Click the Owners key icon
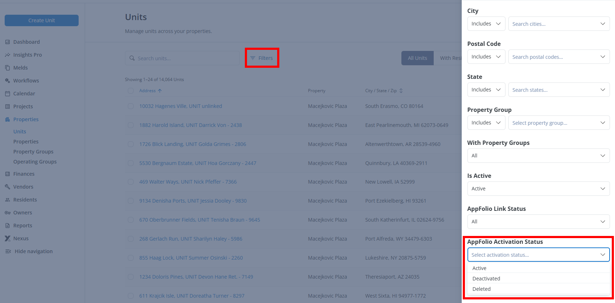Image resolution: width=615 pixels, height=303 pixels. click(8, 213)
